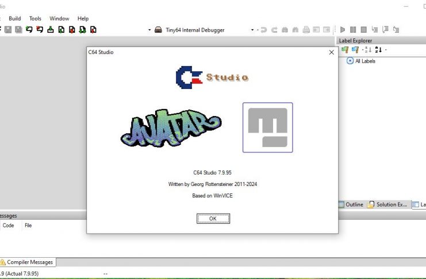Click the debug Stop icon

(364, 30)
